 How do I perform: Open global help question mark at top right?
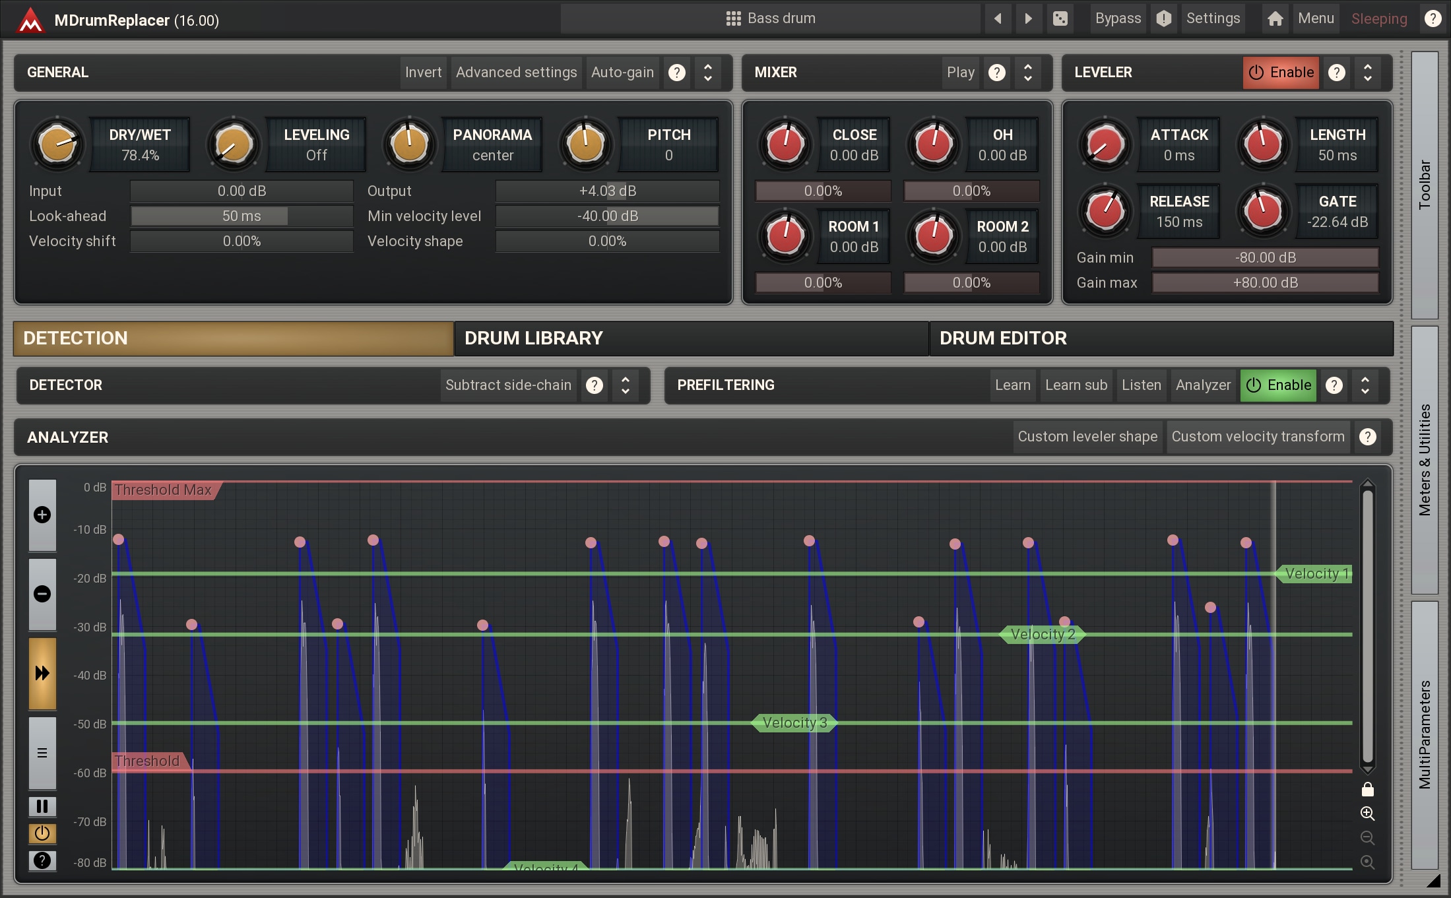pos(1433,18)
